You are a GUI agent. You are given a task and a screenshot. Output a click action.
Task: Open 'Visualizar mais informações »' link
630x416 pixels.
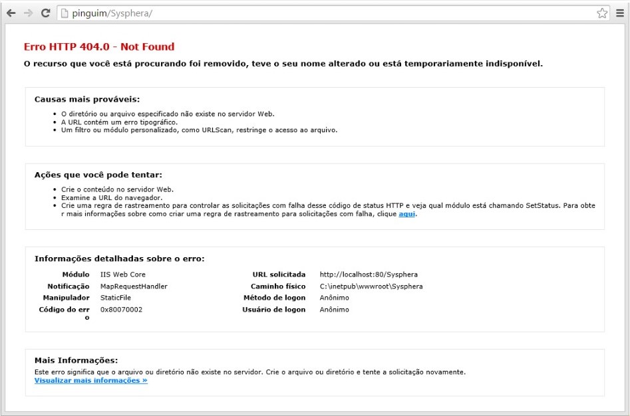[x=90, y=380]
